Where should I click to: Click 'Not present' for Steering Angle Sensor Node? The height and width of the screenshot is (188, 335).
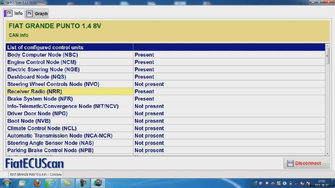pos(149,143)
